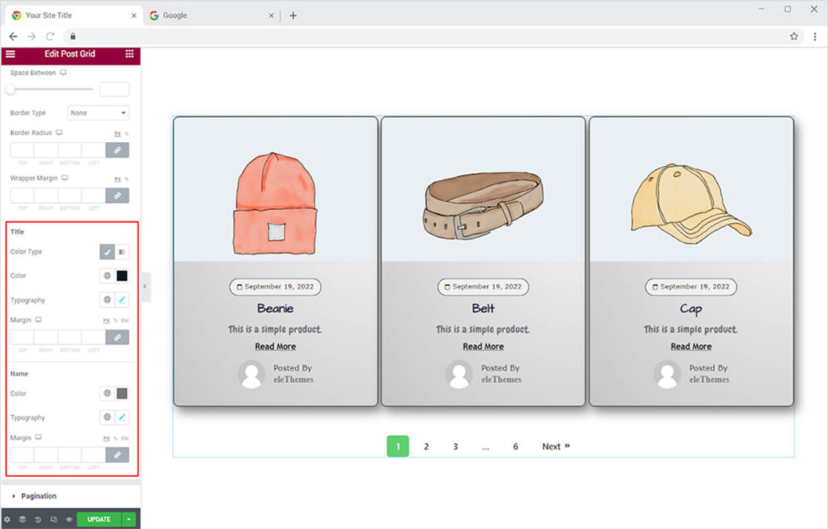Edit Name typography with pencil icon
This screenshot has height=529, width=828.
coord(122,418)
